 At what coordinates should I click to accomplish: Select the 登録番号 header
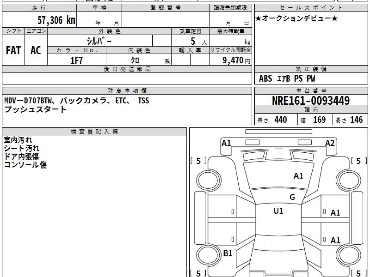point(166,8)
